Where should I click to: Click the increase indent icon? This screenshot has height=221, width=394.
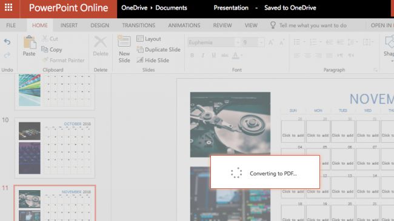click(x=341, y=42)
